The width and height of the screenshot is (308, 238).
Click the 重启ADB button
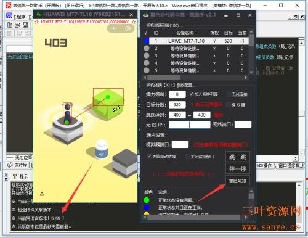coord(238,181)
